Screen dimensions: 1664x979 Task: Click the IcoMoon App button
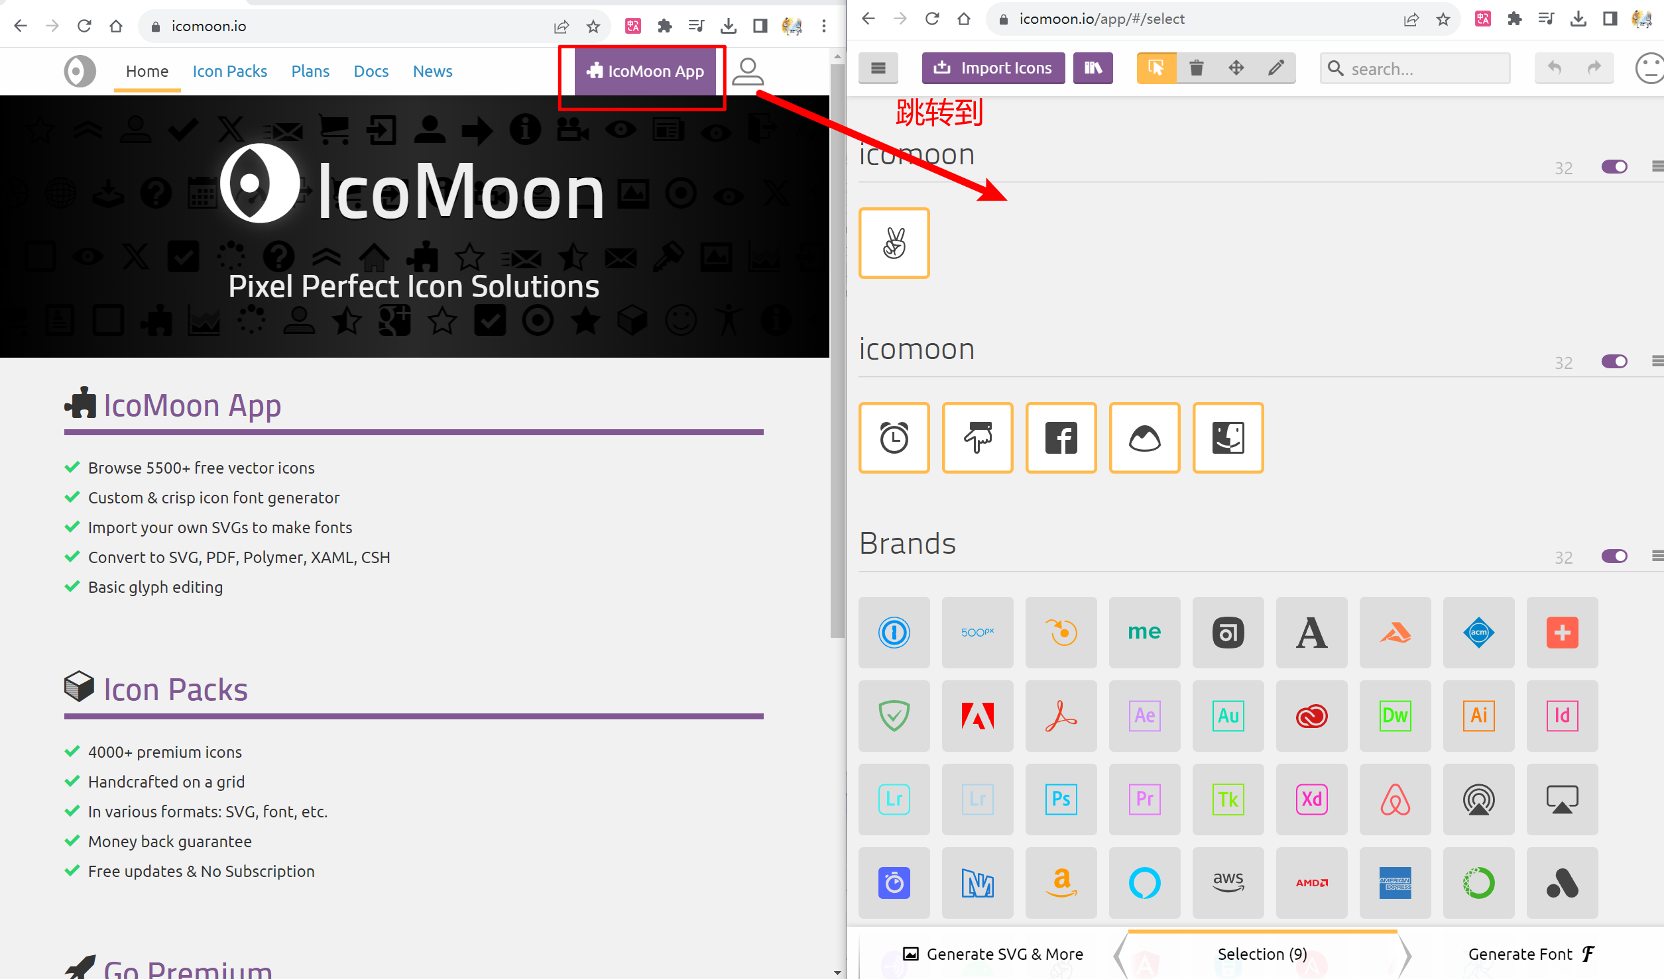coord(645,72)
